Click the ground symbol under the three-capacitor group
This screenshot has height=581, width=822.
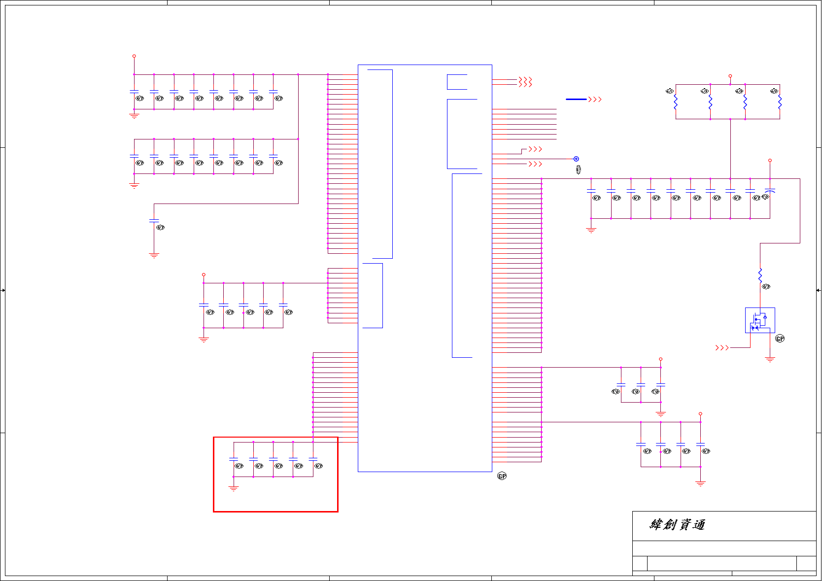pyautogui.click(x=660, y=414)
